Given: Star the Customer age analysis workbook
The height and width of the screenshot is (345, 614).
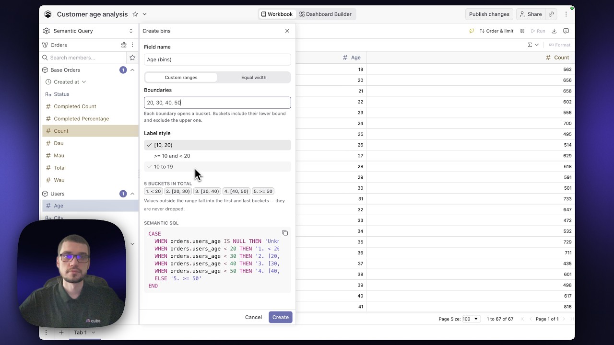Looking at the screenshot, I should pyautogui.click(x=135, y=14).
